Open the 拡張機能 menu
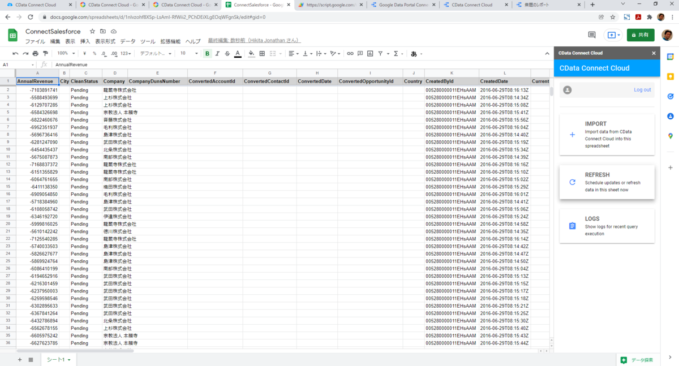Image resolution: width=679 pixels, height=366 pixels. 170,41
